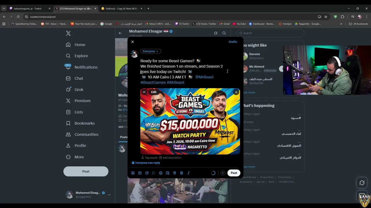Click the #BeastGames hashtag in composer

point(153,82)
